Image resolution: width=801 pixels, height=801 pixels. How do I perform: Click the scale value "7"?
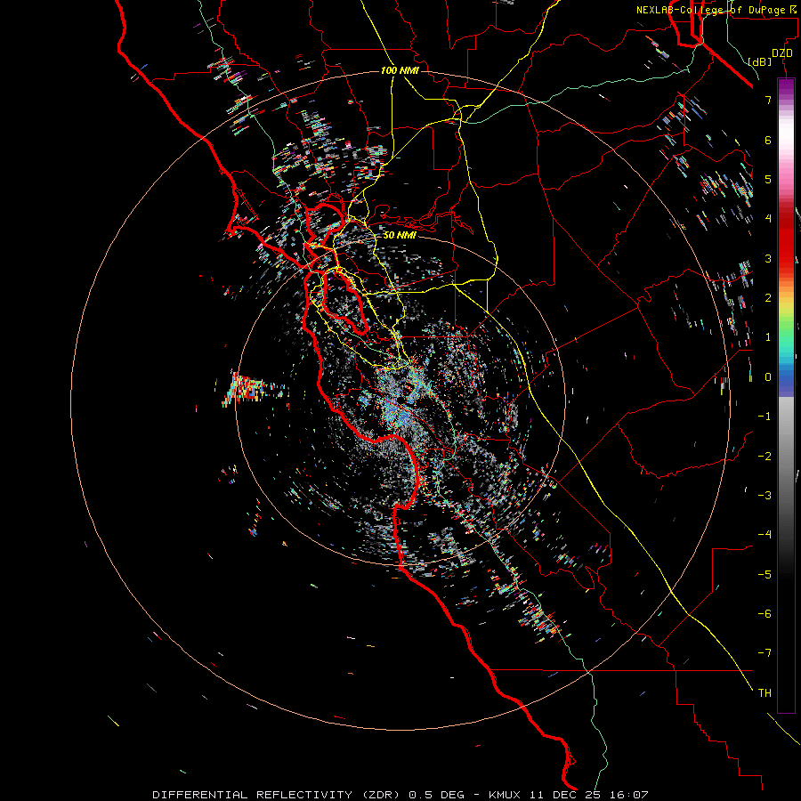768,100
